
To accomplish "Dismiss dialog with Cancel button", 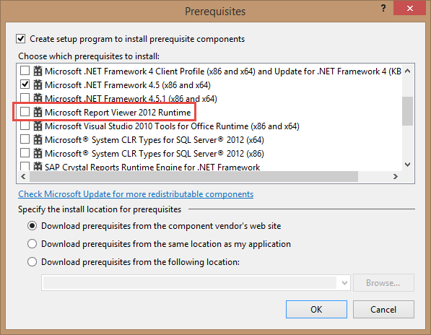I will (x=383, y=310).
